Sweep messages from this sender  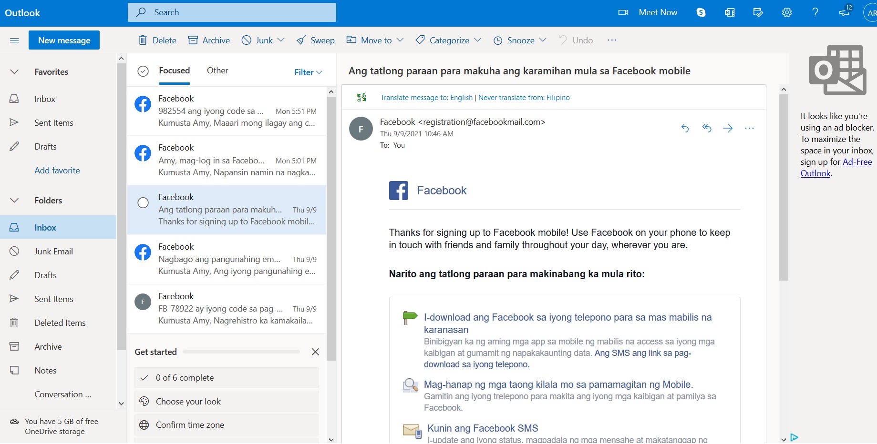[315, 40]
